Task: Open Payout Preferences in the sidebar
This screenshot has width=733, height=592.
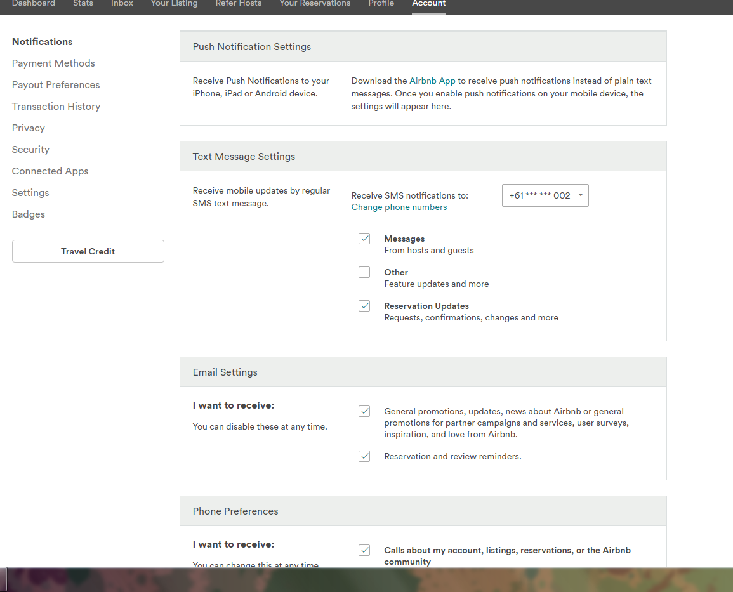Action: point(56,85)
